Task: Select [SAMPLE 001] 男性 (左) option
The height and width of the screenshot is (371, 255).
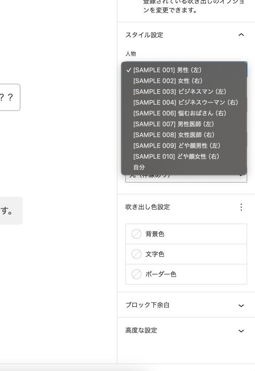Action: tap(167, 70)
